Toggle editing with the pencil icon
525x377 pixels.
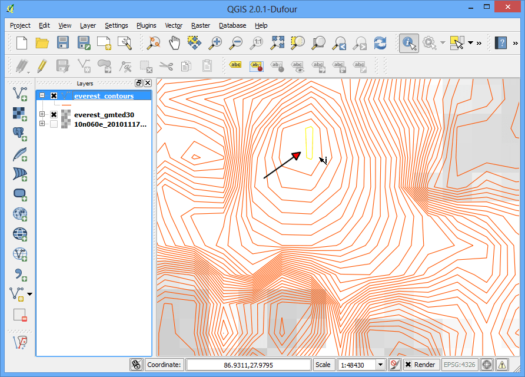coord(41,66)
